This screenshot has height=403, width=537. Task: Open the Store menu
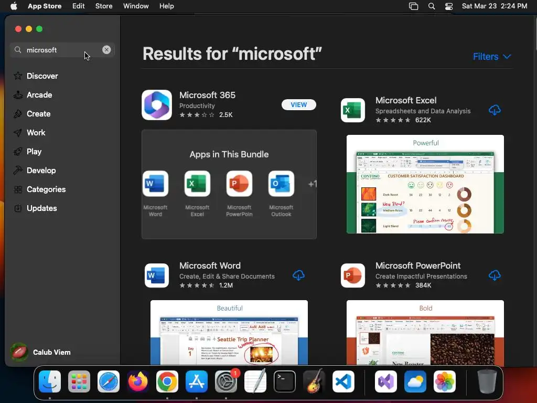104,6
